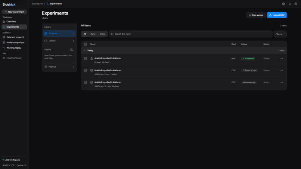Click the Equipment pilot clipboard icon
This screenshot has height=169, width=301.
click(4, 58)
